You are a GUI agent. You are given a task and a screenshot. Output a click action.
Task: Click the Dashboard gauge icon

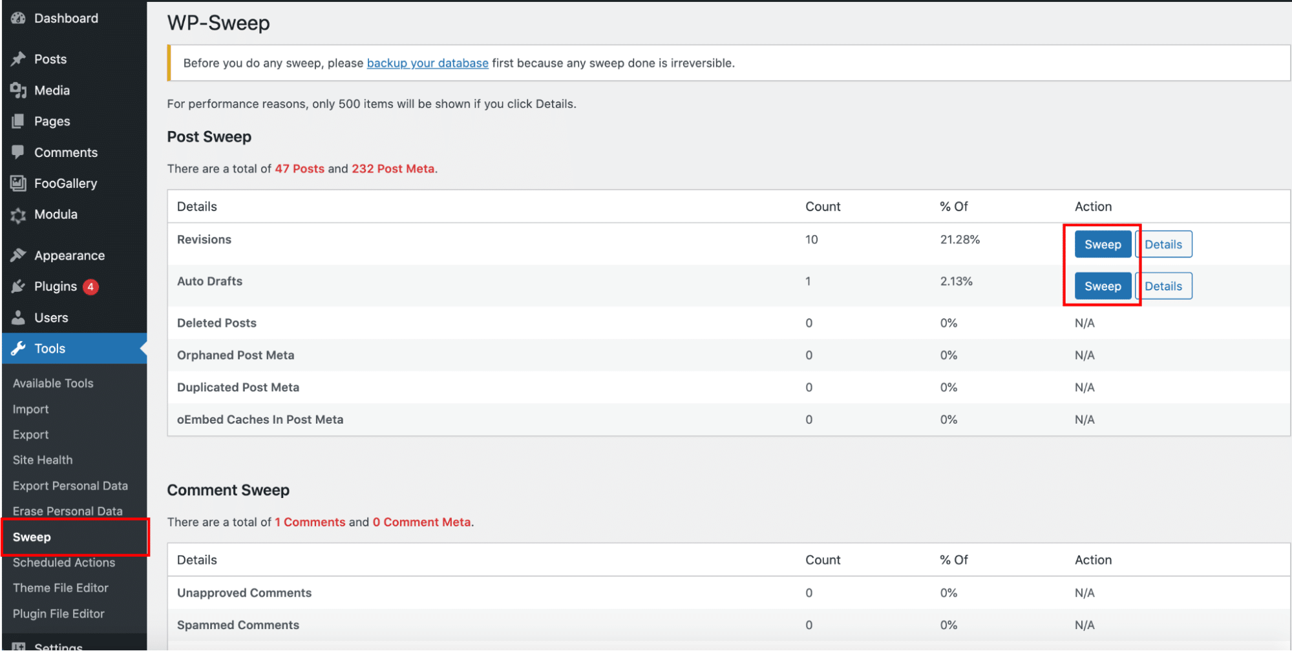pyautogui.click(x=18, y=18)
